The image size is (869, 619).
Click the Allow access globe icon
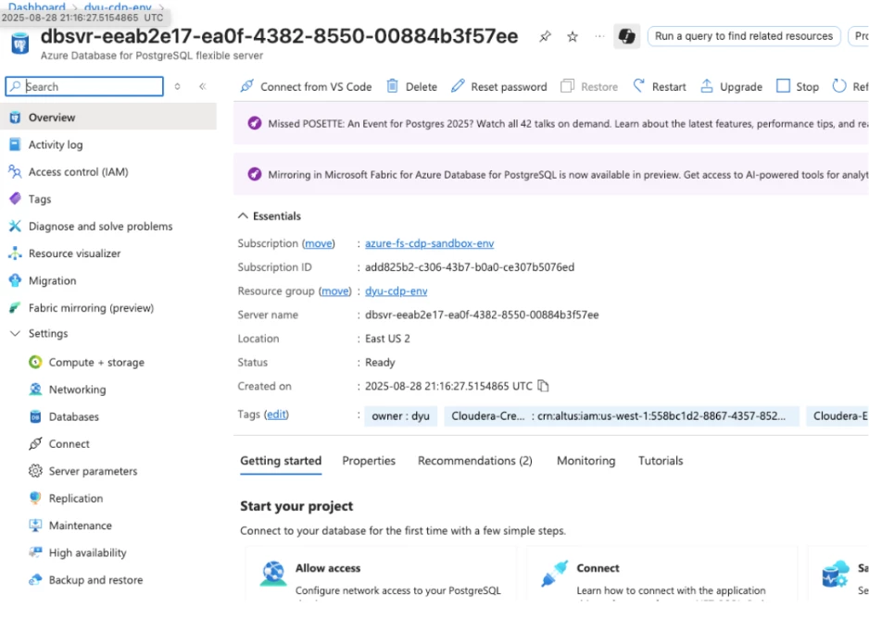272,575
